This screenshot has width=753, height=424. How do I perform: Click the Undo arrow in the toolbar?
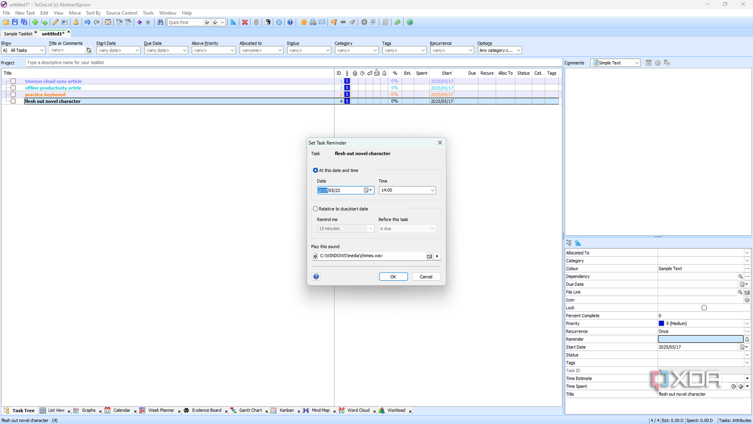pos(87,22)
